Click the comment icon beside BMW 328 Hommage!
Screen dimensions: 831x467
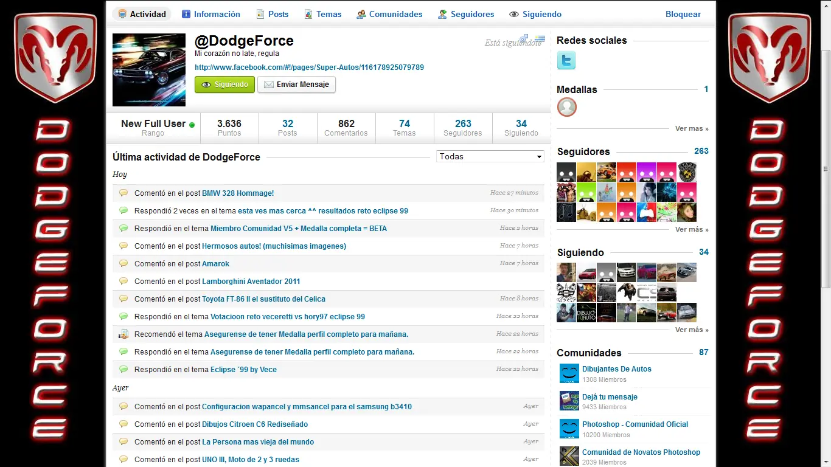tap(123, 193)
